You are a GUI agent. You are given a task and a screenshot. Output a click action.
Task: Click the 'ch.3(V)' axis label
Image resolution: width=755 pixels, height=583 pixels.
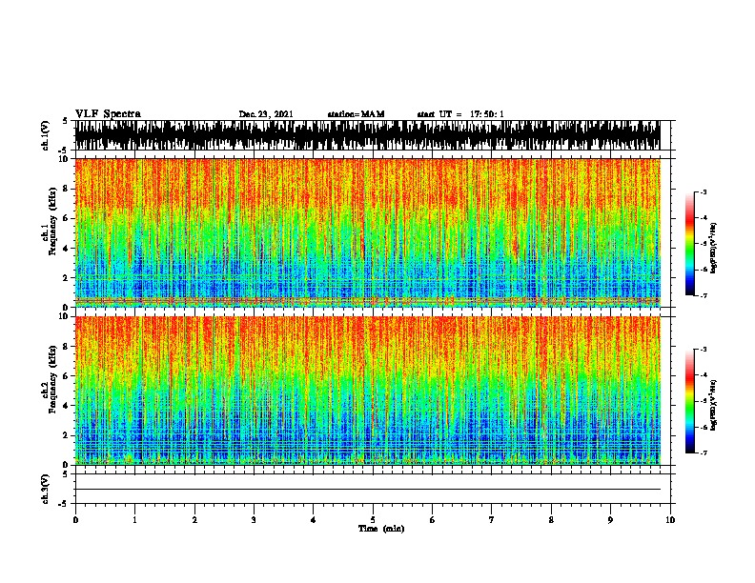(45, 490)
